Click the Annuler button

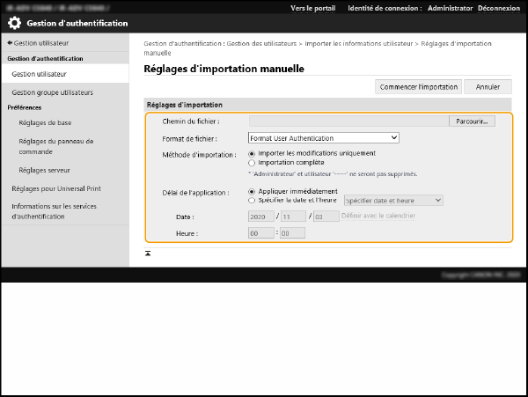(x=488, y=87)
